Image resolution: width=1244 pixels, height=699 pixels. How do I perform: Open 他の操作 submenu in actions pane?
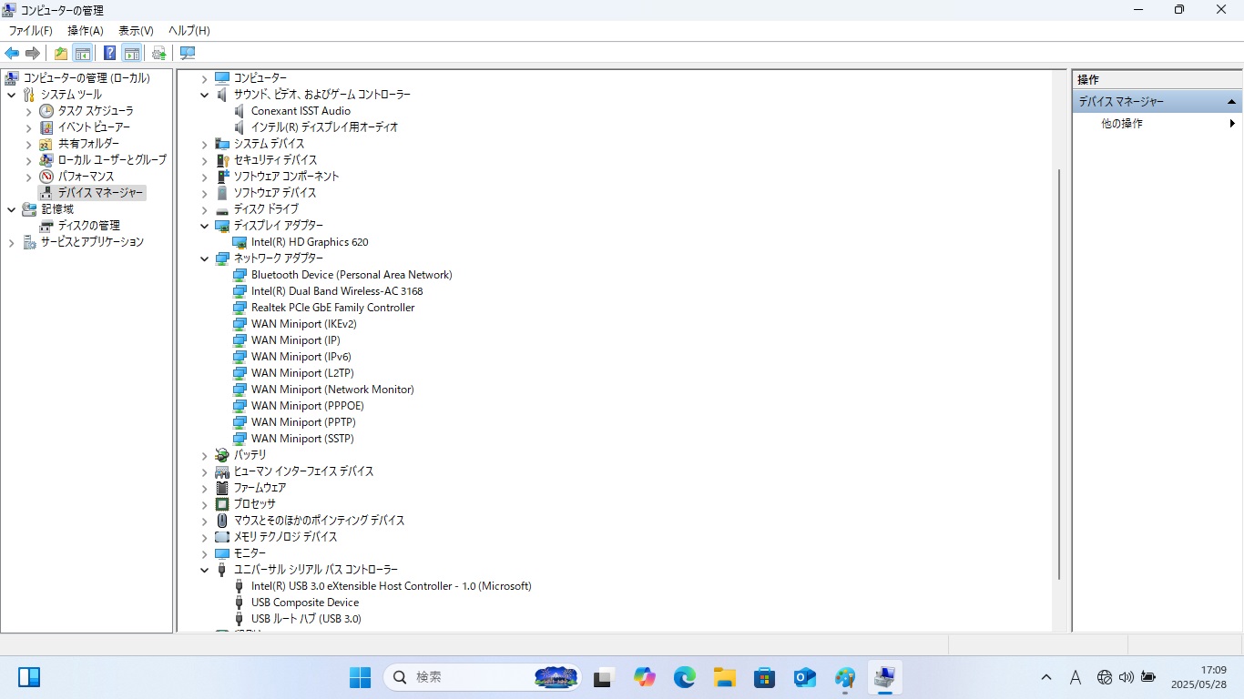click(x=1157, y=124)
